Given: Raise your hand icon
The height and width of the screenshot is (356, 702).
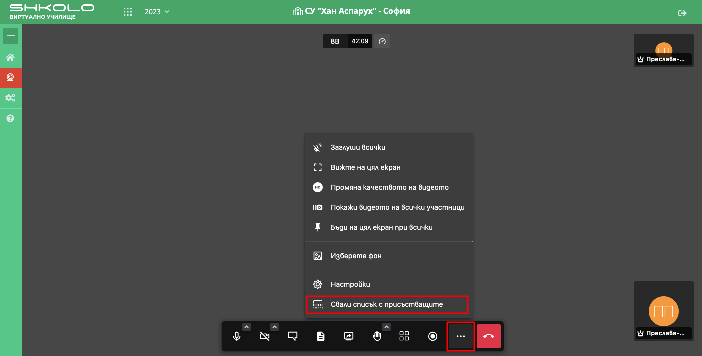Looking at the screenshot, I should point(377,336).
